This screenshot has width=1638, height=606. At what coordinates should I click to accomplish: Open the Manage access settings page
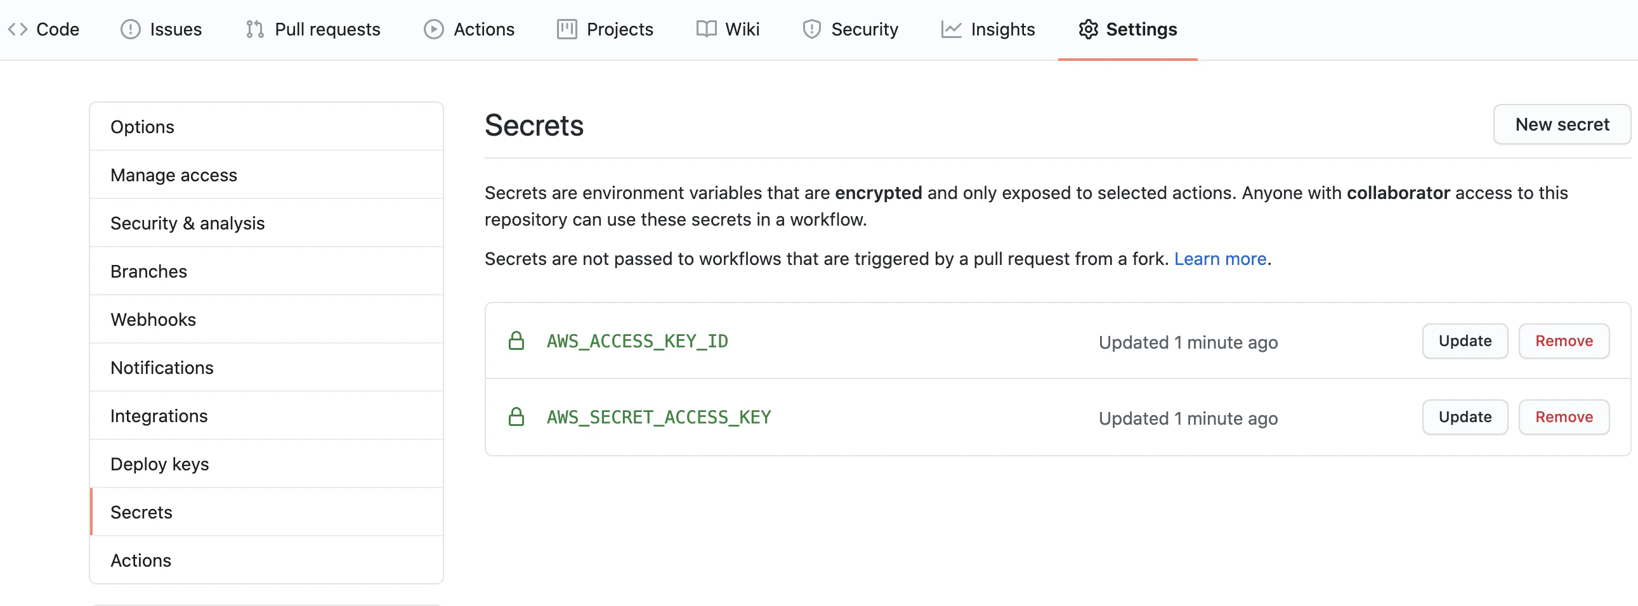click(174, 175)
